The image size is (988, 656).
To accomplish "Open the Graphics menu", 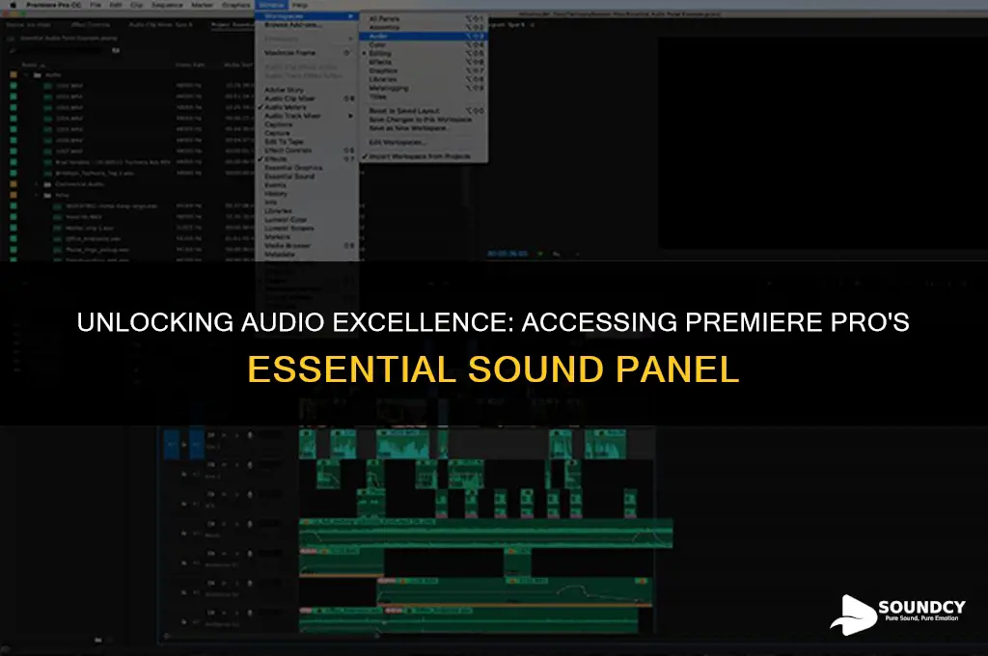I will (x=236, y=5).
